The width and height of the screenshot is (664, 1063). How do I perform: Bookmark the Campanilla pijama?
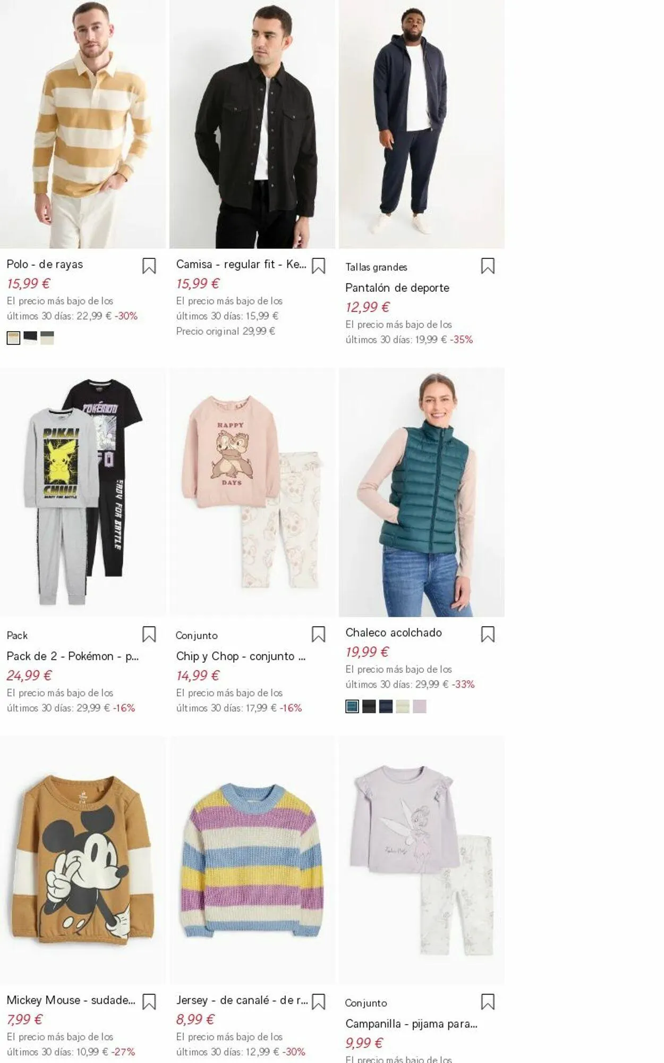(x=488, y=1002)
